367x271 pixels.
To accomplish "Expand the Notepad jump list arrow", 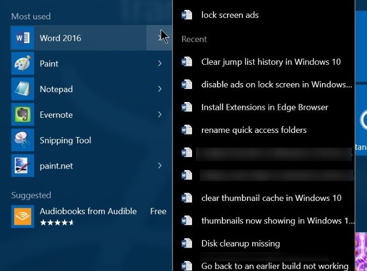I will coord(159,89).
